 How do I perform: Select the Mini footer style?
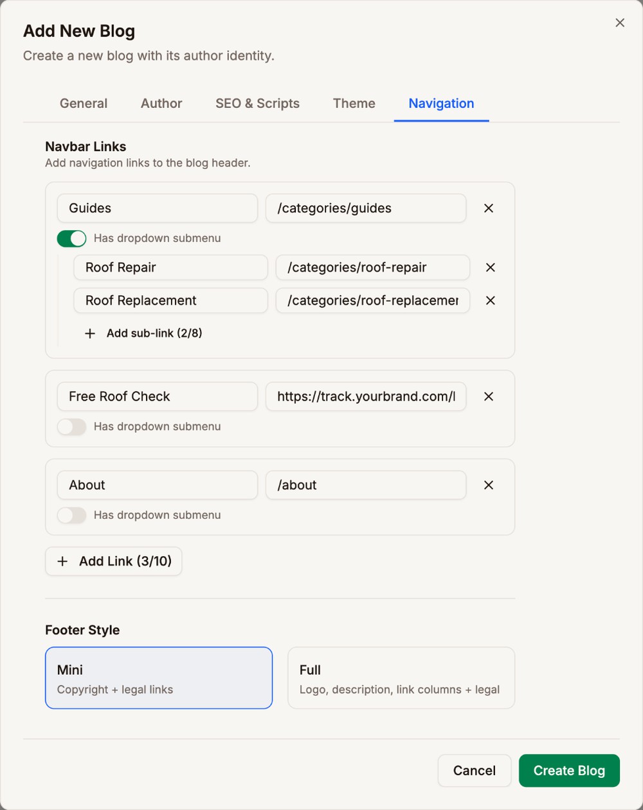click(x=159, y=678)
